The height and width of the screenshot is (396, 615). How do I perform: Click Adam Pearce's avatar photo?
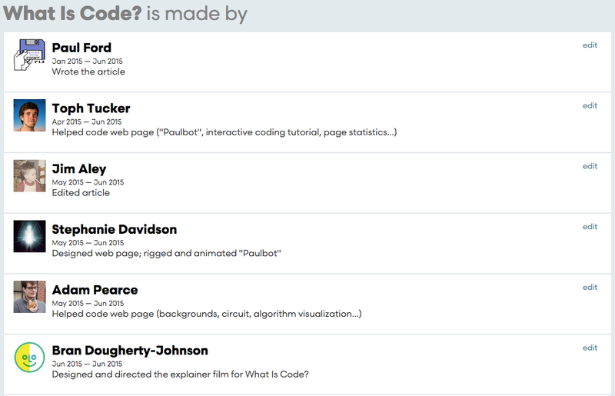pyautogui.click(x=29, y=297)
